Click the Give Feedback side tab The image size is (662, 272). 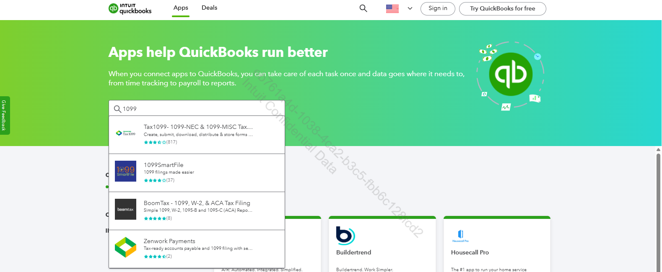pyautogui.click(x=5, y=115)
